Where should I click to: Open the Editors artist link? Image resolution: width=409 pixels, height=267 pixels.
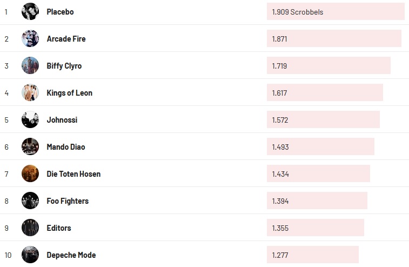click(59, 228)
